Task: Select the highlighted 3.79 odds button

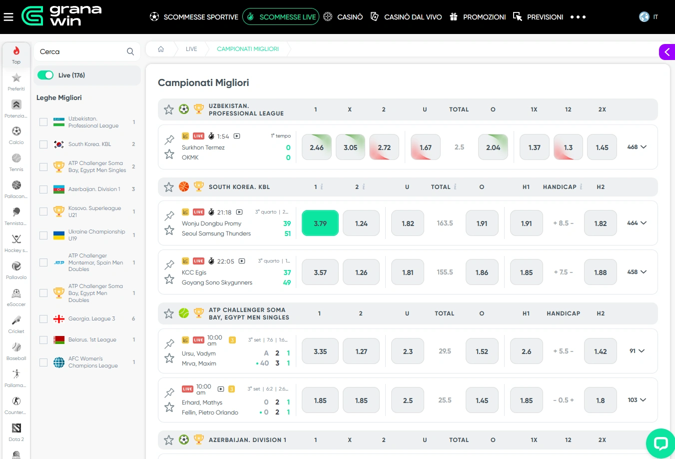Action: coord(320,223)
